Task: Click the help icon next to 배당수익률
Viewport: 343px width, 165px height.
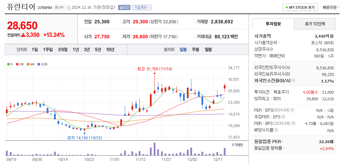Action: tap(276, 130)
